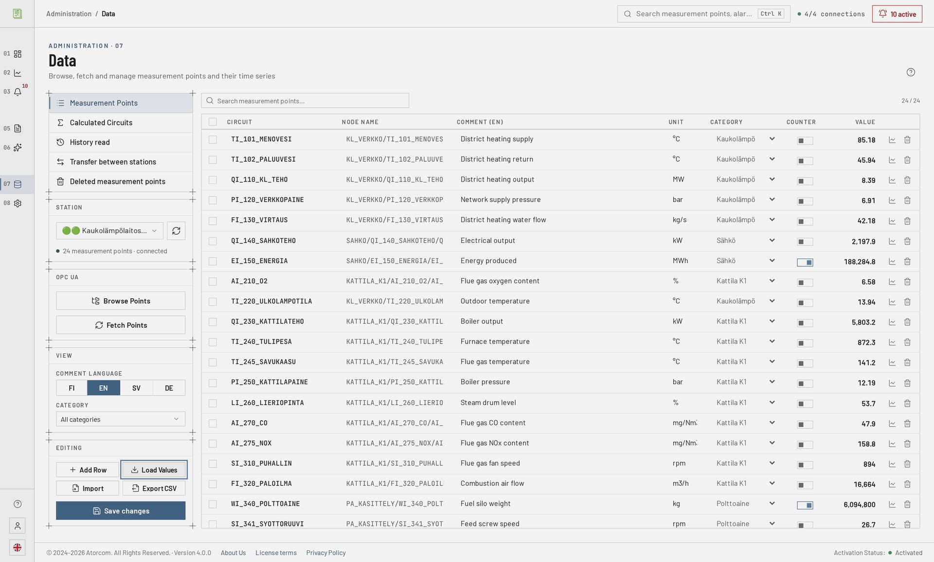Open reports document icon numbered 05
This screenshot has width=934, height=562.
(x=18, y=129)
